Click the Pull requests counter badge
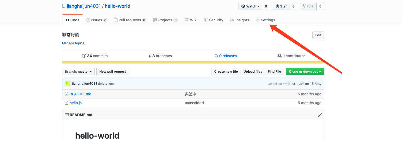Image resolution: width=402 pixels, height=141 pixels. [x=144, y=20]
